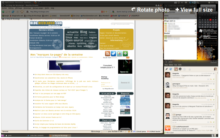Image resolution: width=220 pixels, height=138 pixels.
Task: Click the Firefox search box showing ubuntu backup screenlets
Action: [126, 12]
